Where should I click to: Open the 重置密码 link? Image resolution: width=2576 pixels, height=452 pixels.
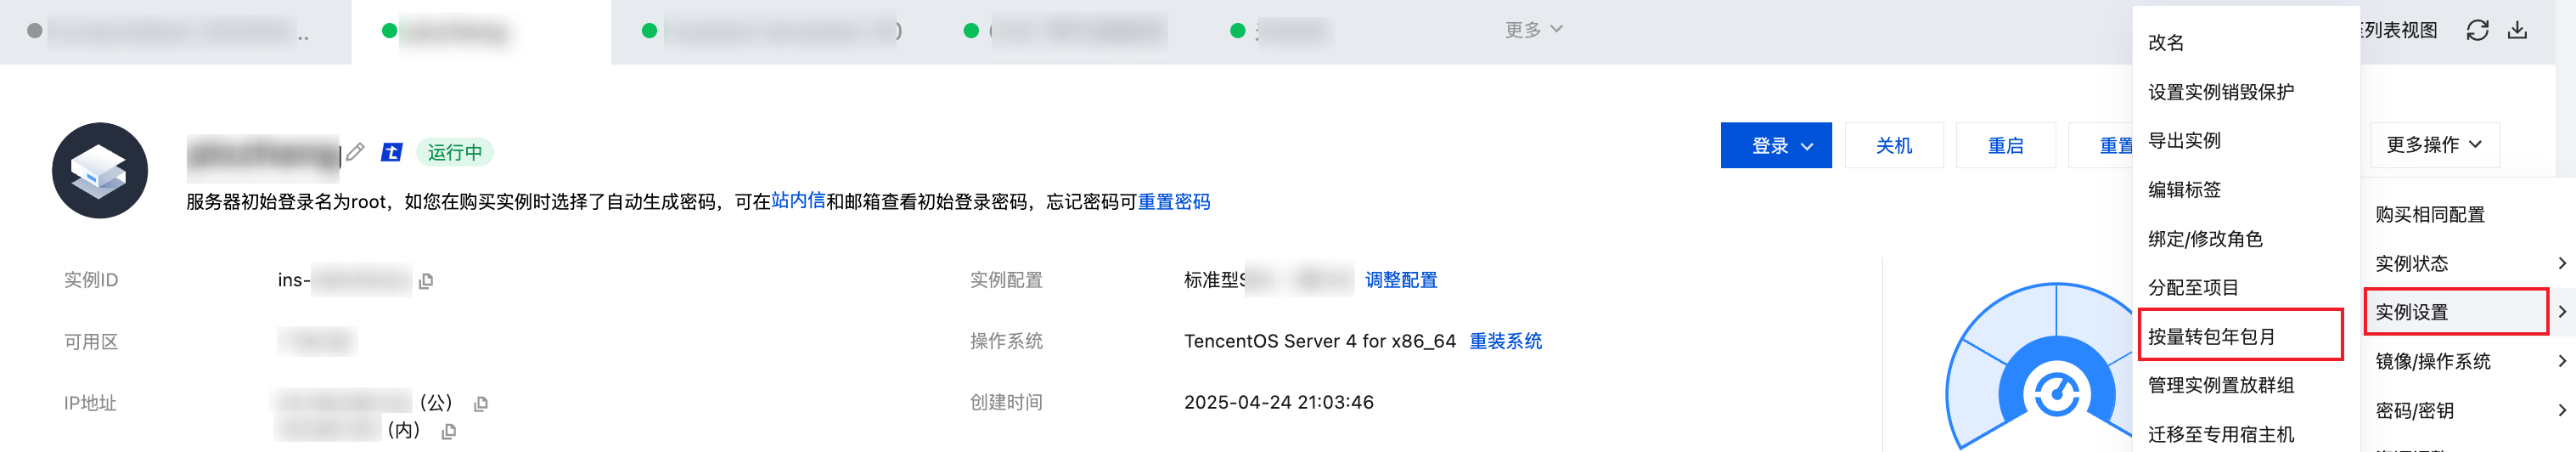coord(1174,202)
